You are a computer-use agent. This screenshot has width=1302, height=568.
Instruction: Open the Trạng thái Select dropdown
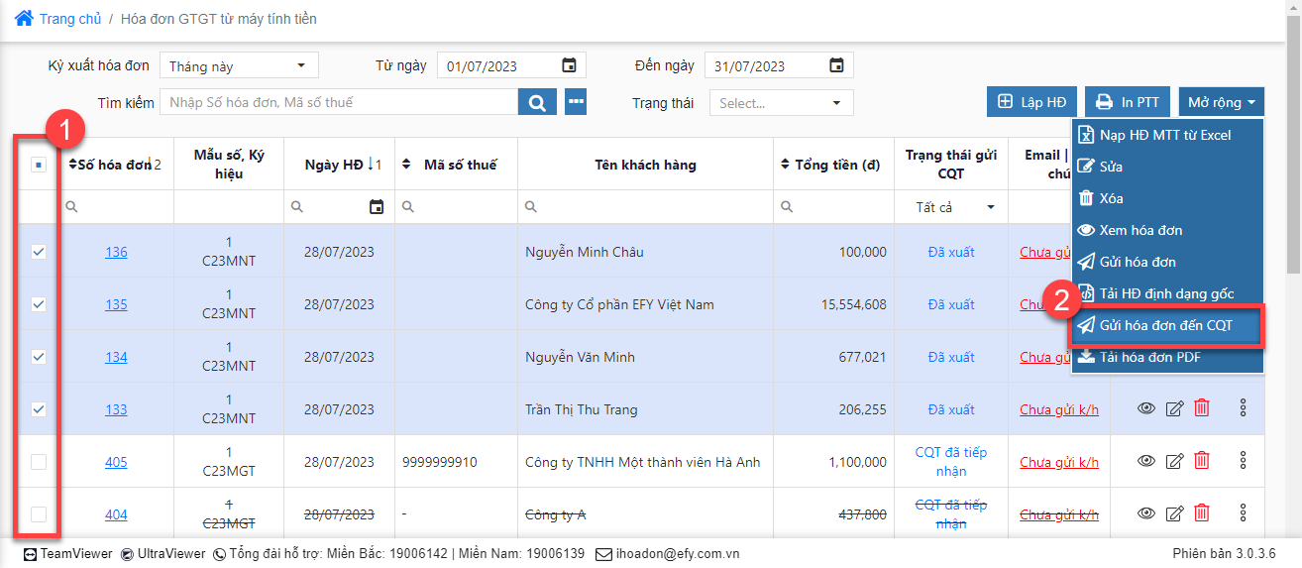781,102
